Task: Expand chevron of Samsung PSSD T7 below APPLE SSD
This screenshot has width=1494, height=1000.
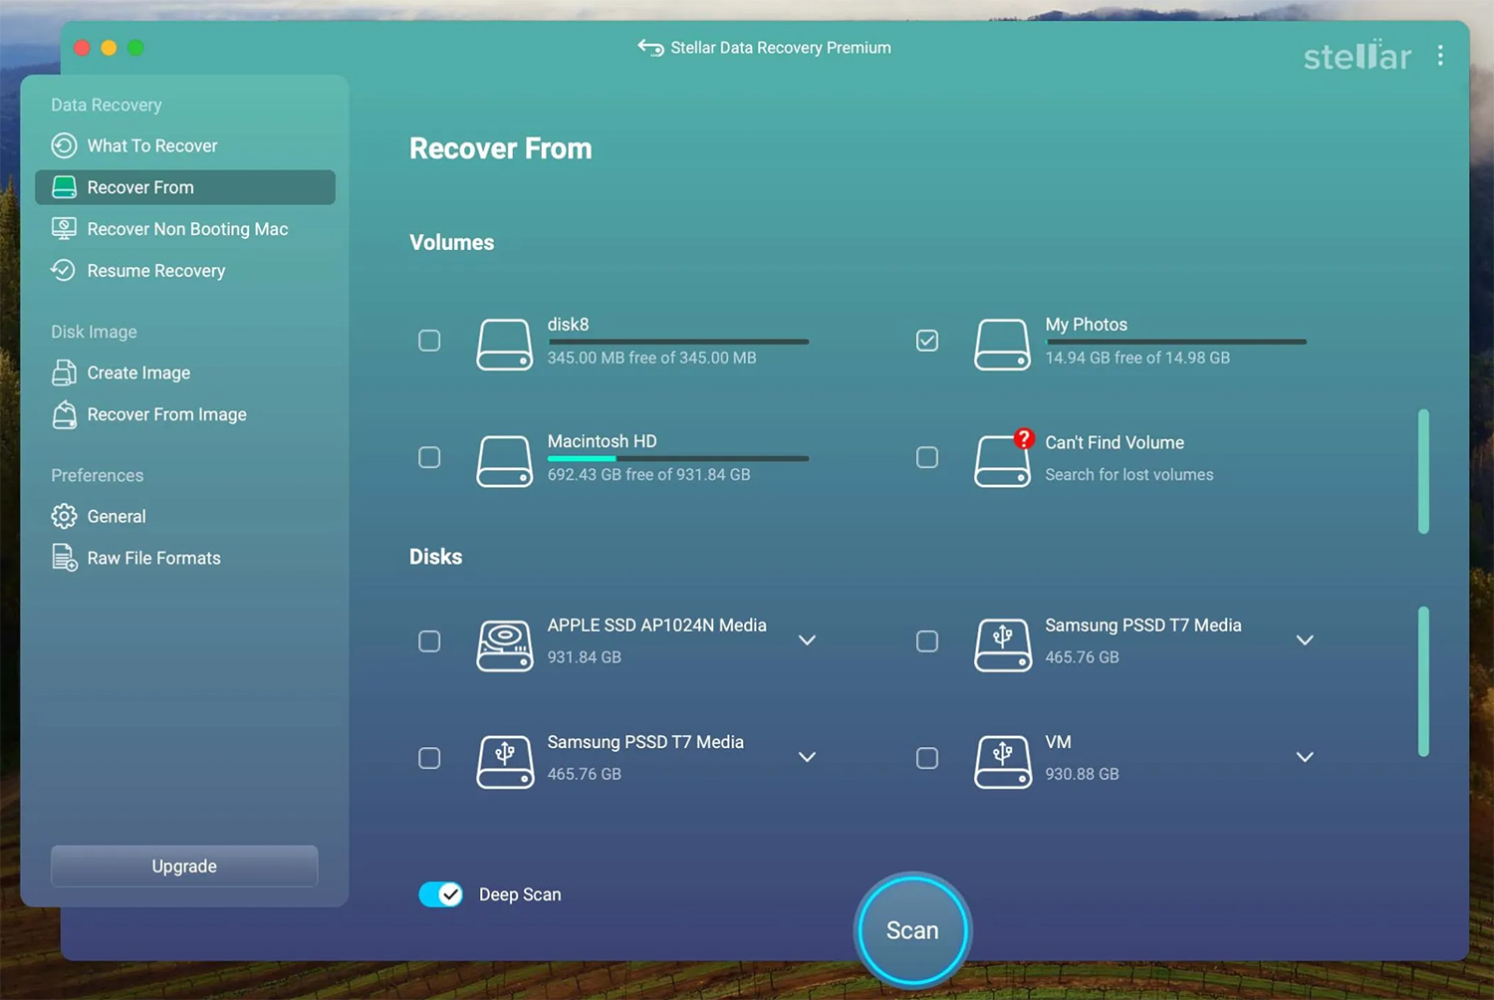Action: [x=808, y=757]
